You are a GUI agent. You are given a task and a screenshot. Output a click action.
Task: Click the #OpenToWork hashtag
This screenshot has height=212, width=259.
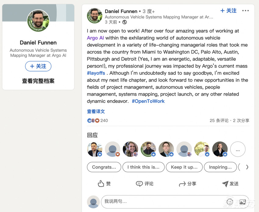[148, 101]
